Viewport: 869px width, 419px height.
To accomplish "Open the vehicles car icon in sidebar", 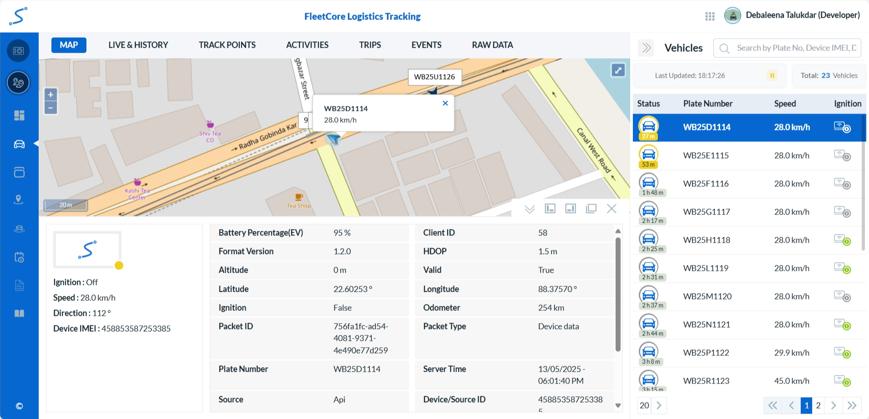I will 19,144.
